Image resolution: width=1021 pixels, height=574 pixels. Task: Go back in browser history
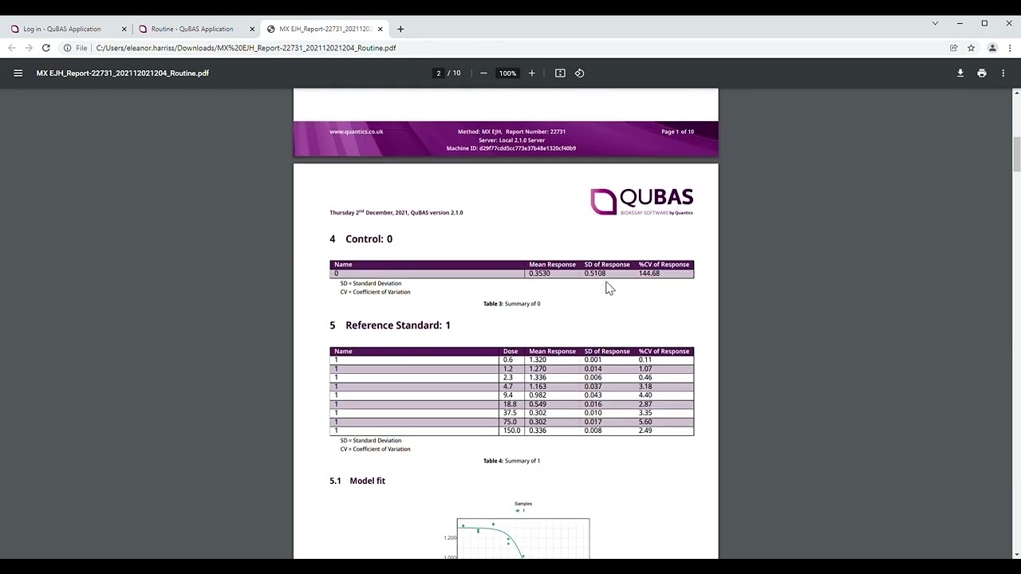coord(12,48)
